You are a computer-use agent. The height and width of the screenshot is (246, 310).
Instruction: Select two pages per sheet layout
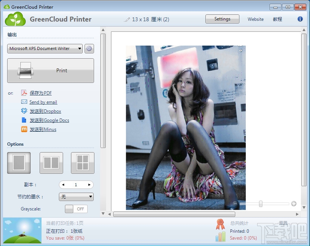click(x=51, y=163)
